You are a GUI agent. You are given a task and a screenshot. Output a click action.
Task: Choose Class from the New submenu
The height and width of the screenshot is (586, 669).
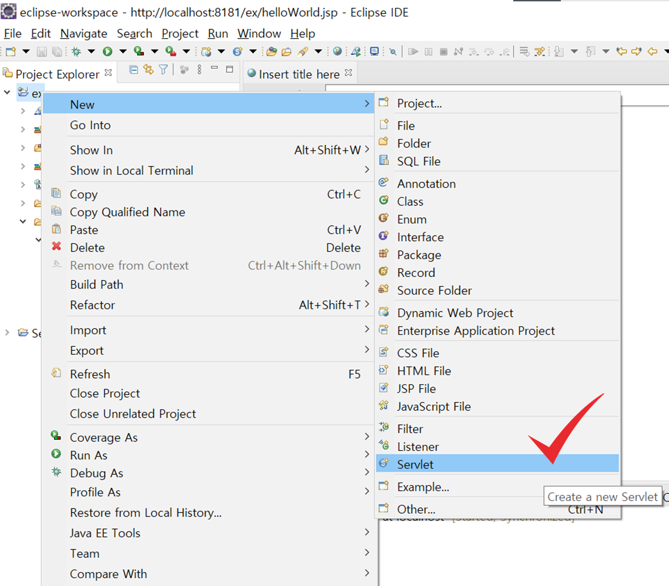498,202
